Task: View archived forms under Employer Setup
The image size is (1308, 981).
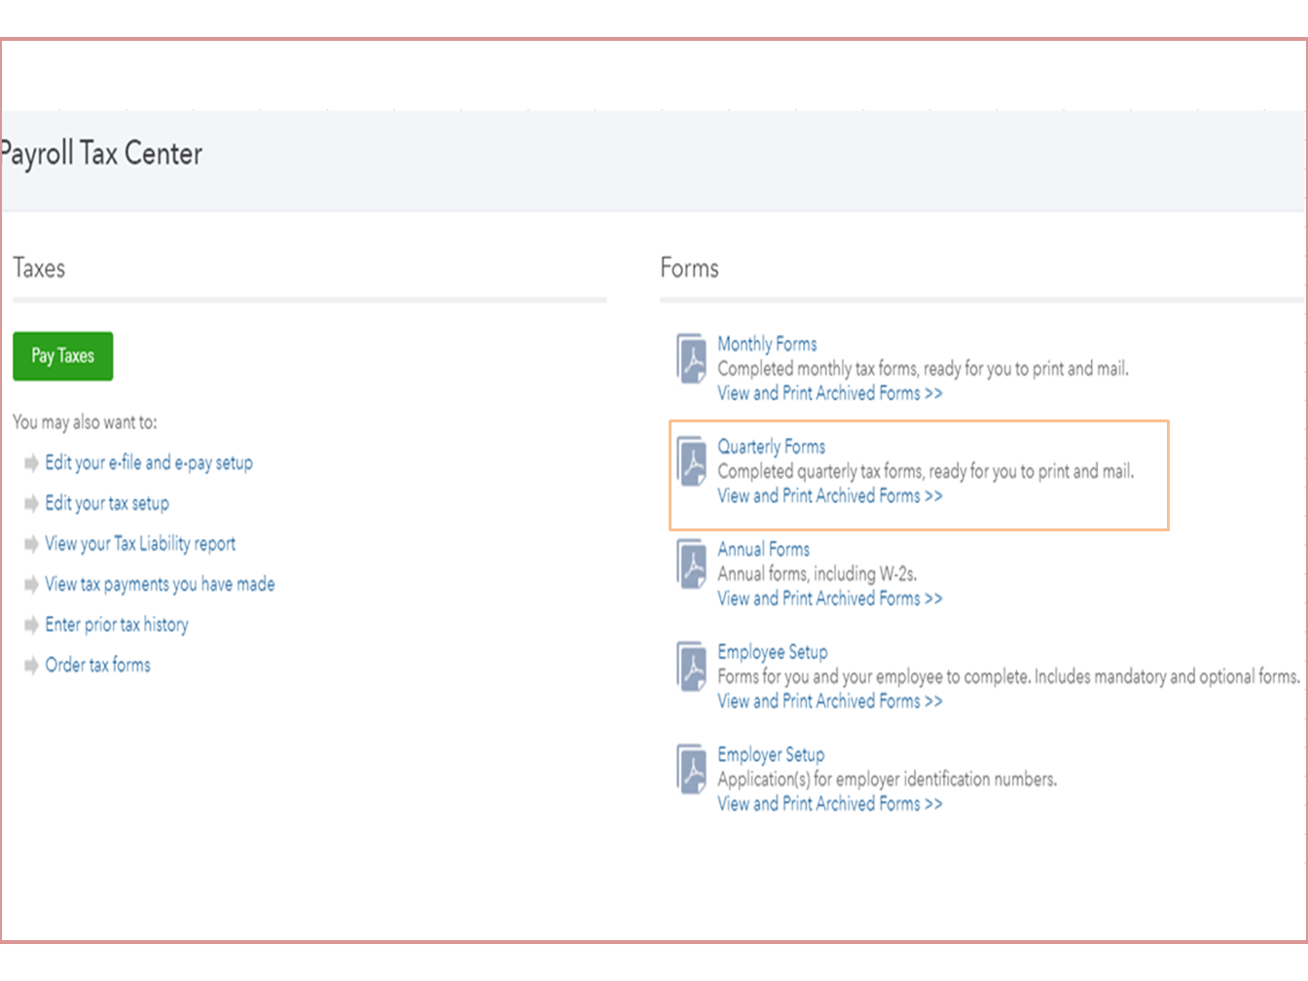Action: pyautogui.click(x=829, y=804)
